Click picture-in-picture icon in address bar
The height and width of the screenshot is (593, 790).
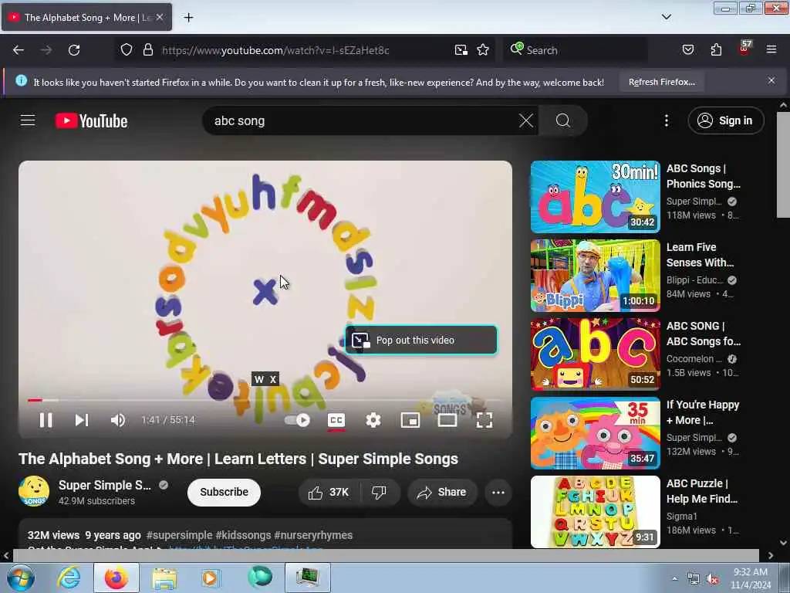click(461, 50)
